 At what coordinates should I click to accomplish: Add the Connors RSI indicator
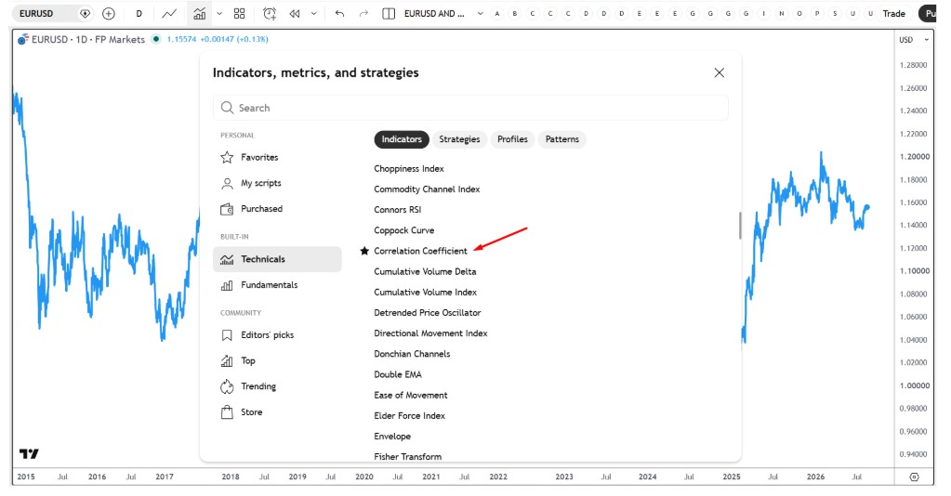397,210
